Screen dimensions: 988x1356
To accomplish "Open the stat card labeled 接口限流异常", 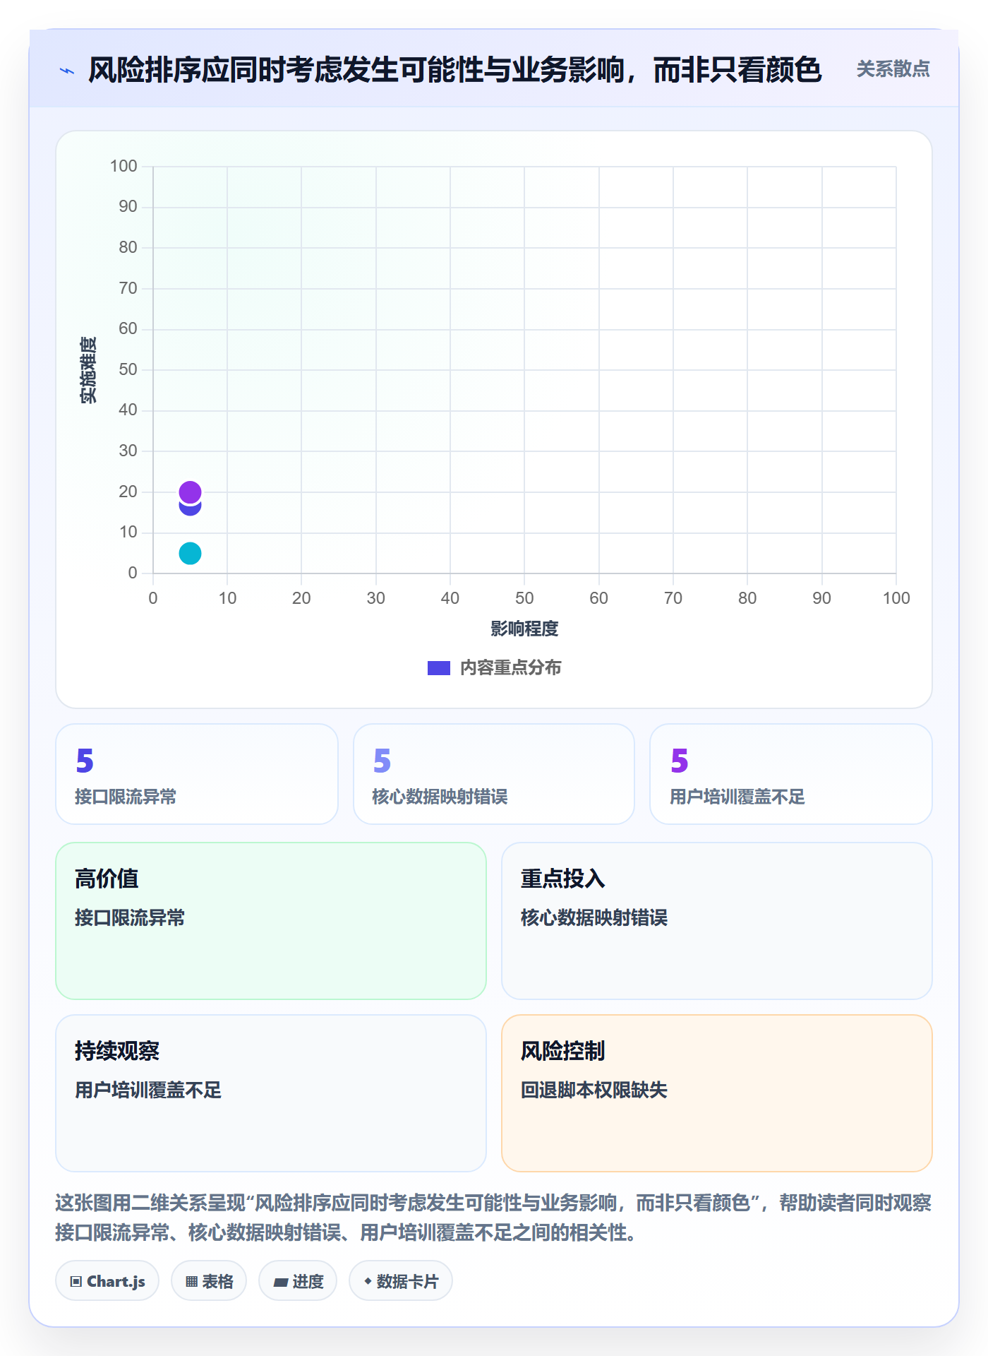I will 197,774.
